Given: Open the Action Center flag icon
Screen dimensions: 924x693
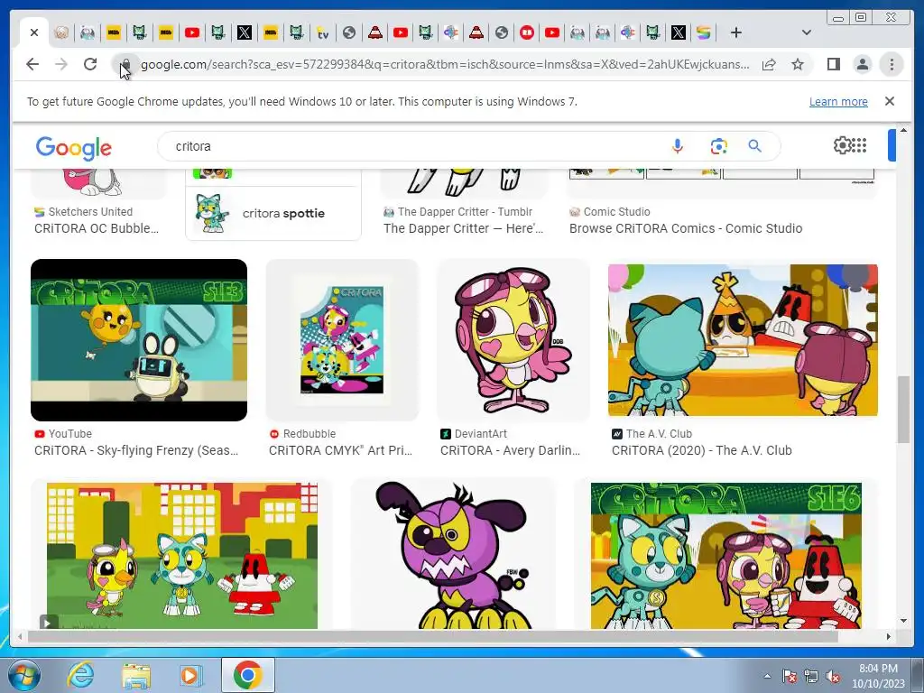Looking at the screenshot, I should (x=789, y=676).
